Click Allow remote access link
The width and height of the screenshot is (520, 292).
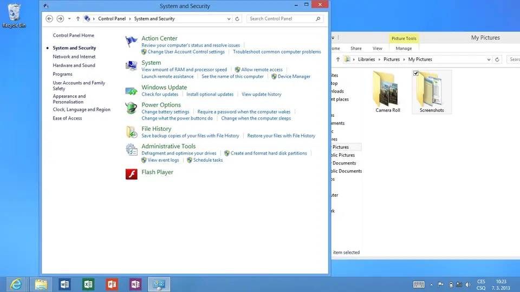(x=262, y=70)
